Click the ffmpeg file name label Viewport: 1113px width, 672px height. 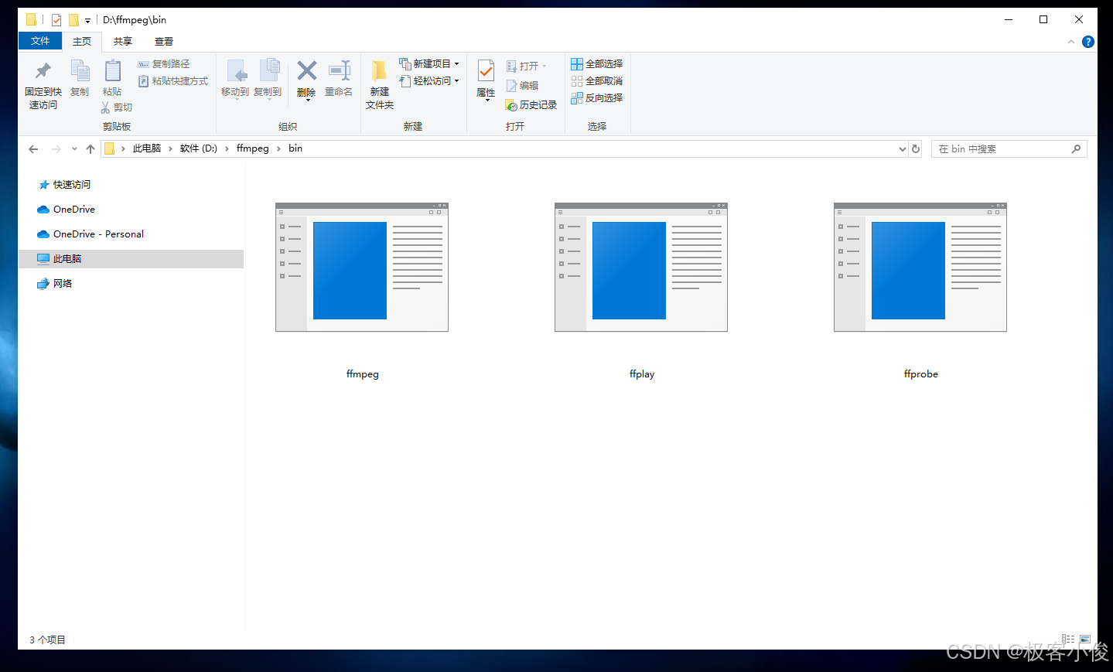tap(363, 374)
